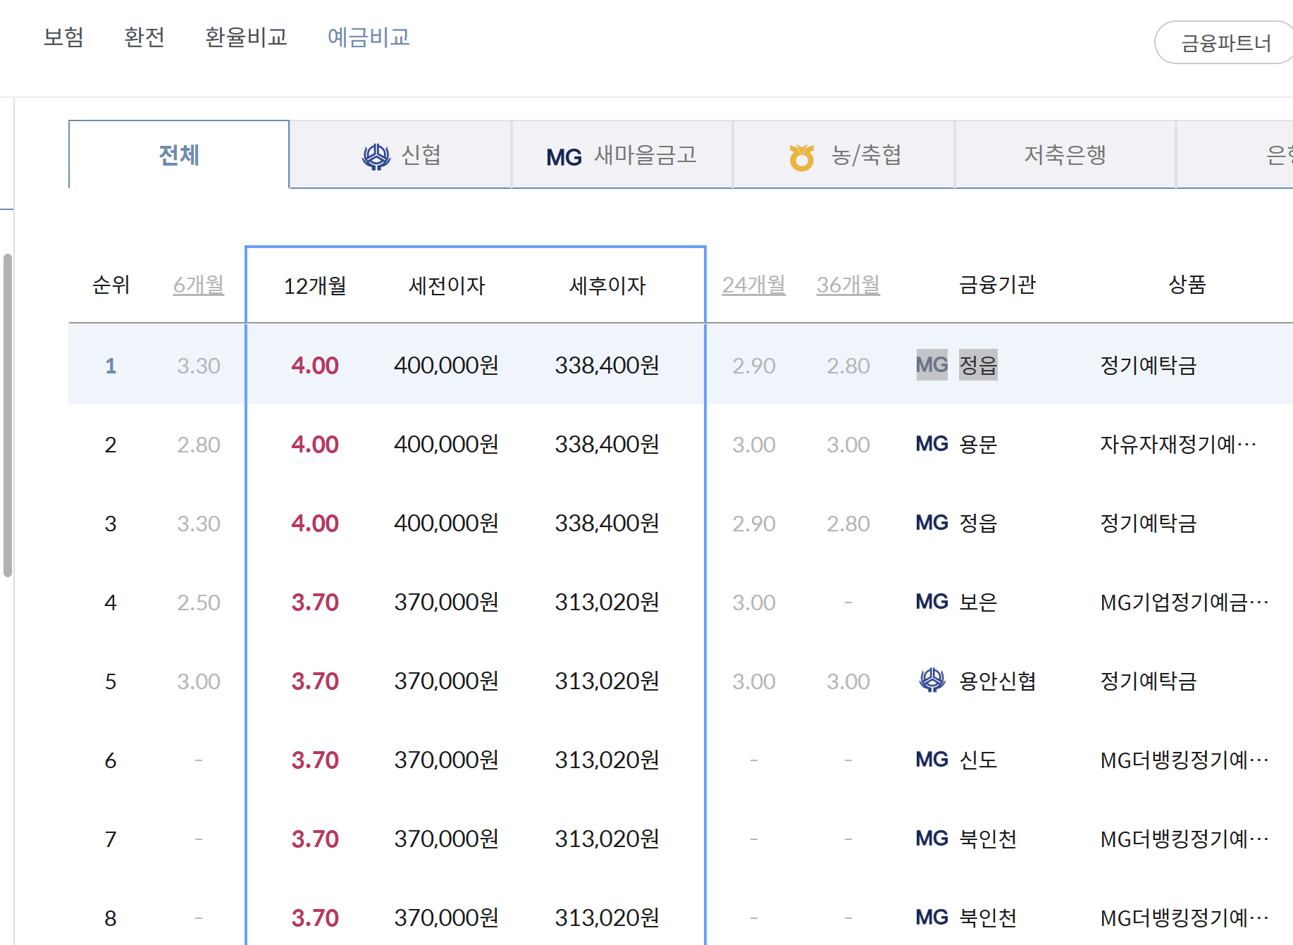Click the 3.70 rate in 보은 row
1293x945 pixels.
pyautogui.click(x=315, y=602)
